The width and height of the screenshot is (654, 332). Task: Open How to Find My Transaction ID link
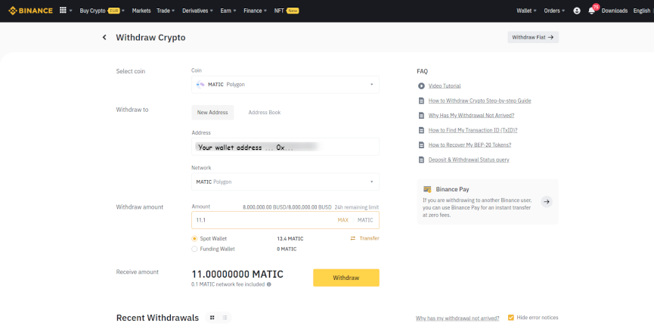(x=473, y=130)
